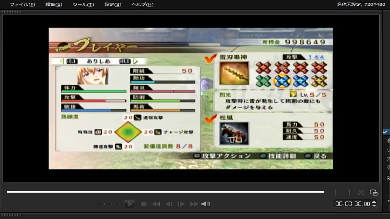Open the ツール(T) menu
Viewport: 390px width, 219px height.
[x=83, y=4]
